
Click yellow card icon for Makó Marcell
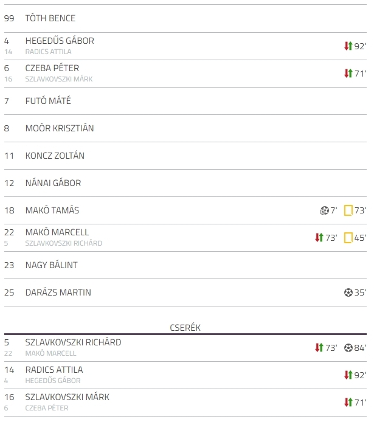coord(348,238)
